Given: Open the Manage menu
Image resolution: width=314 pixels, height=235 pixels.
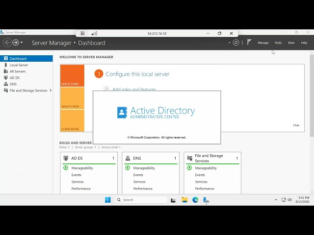Looking at the screenshot, I should click(x=263, y=43).
